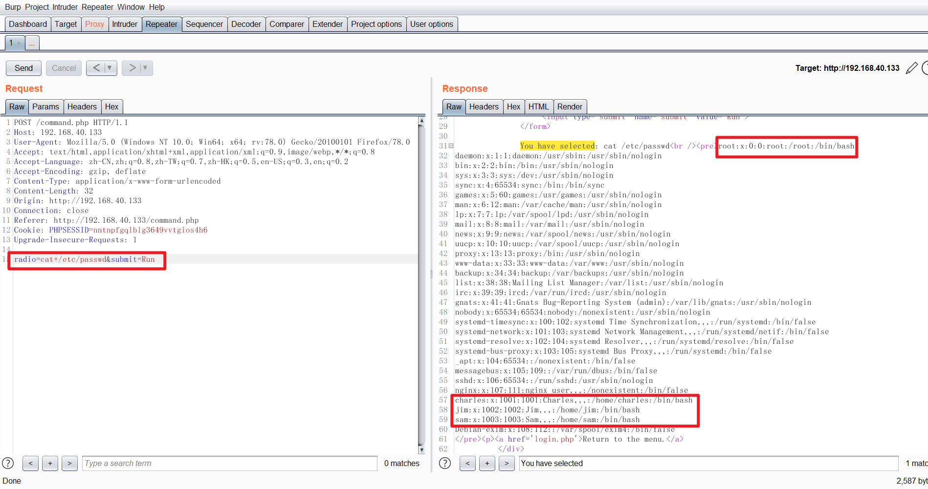The height and width of the screenshot is (489, 928).
Task: Open the back history dropdown arrow
Action: click(110, 68)
